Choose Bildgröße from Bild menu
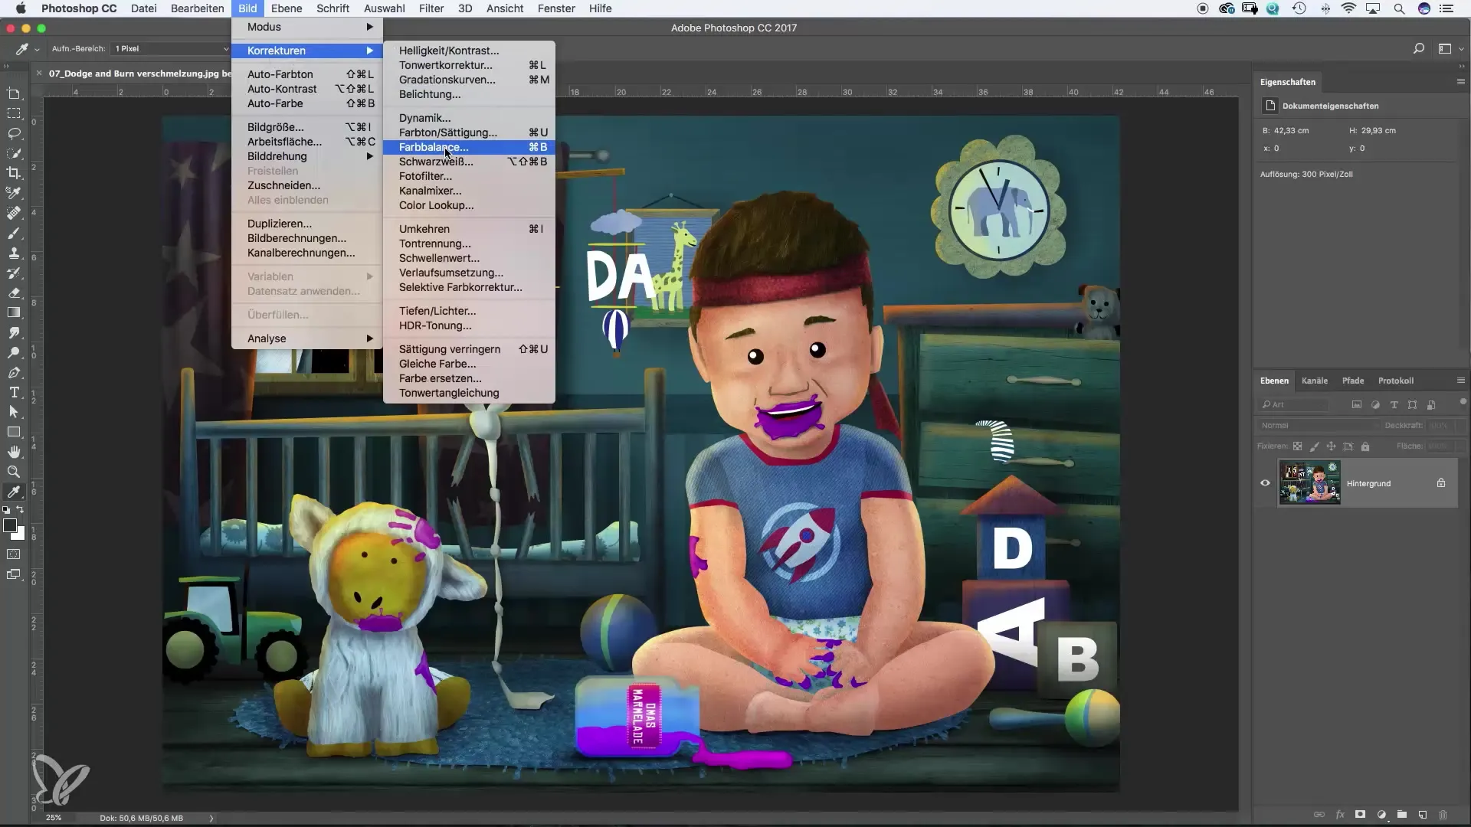The image size is (1471, 827). pos(306,127)
